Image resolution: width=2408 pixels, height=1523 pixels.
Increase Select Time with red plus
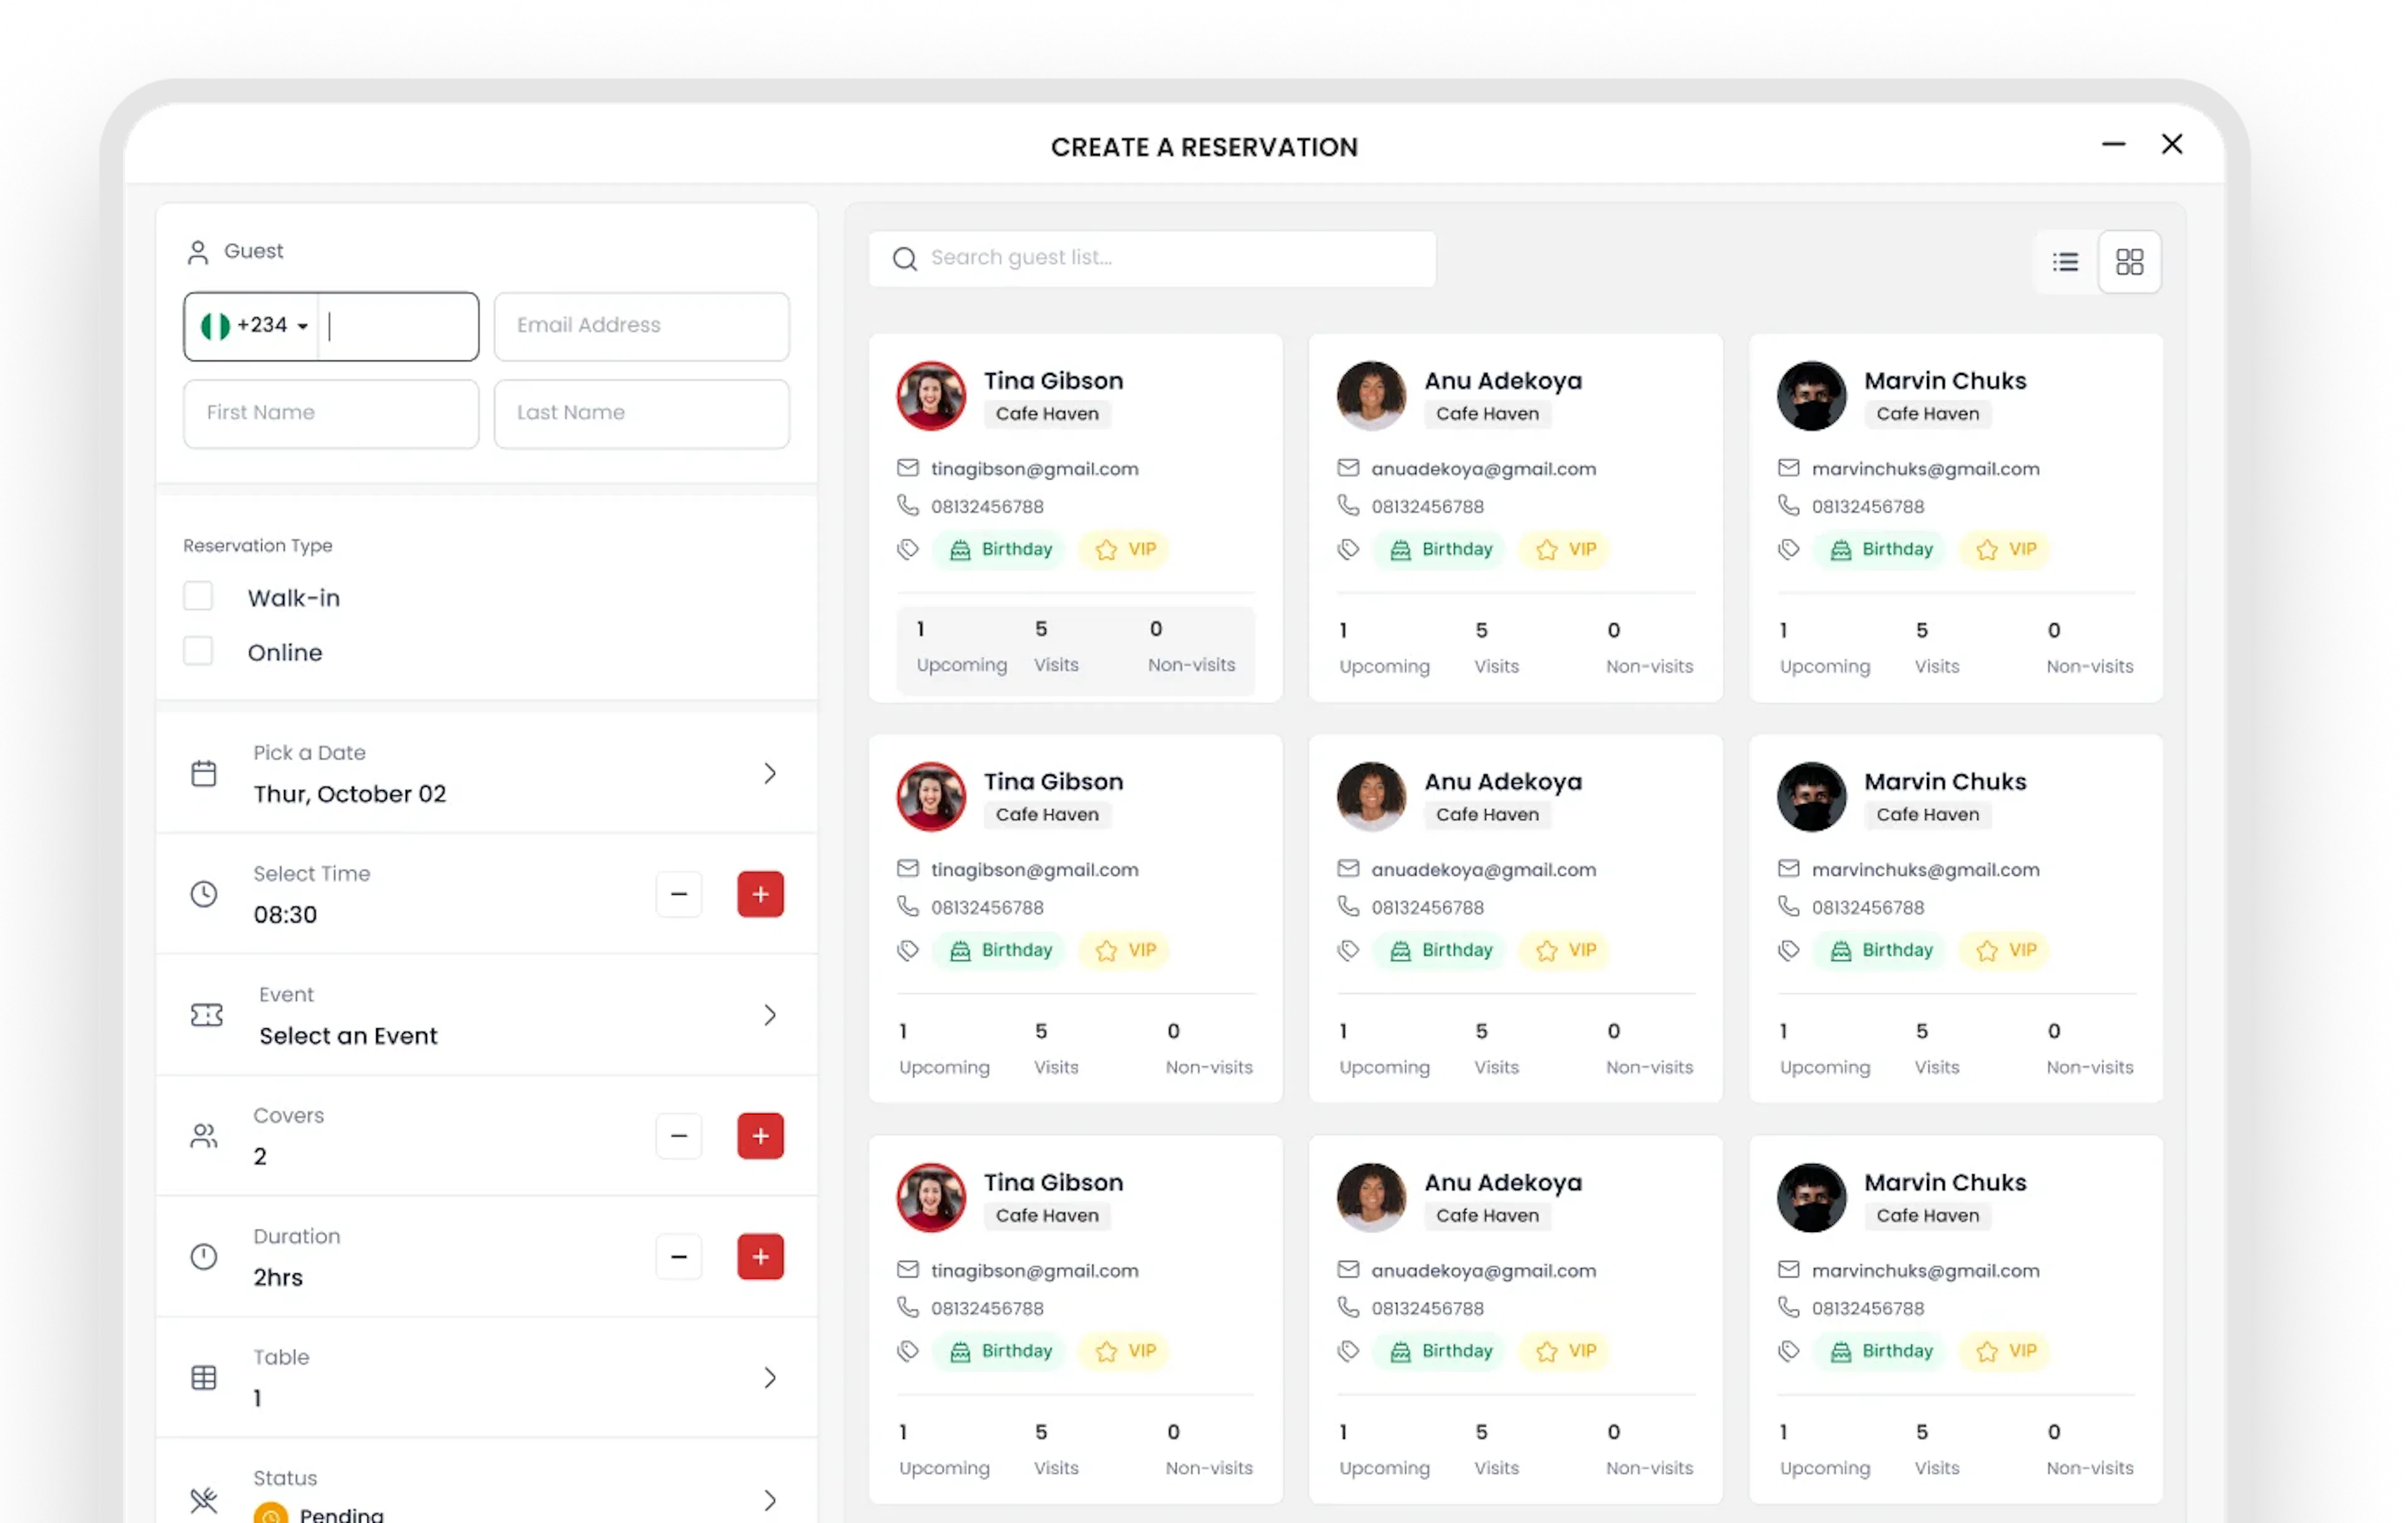[760, 894]
